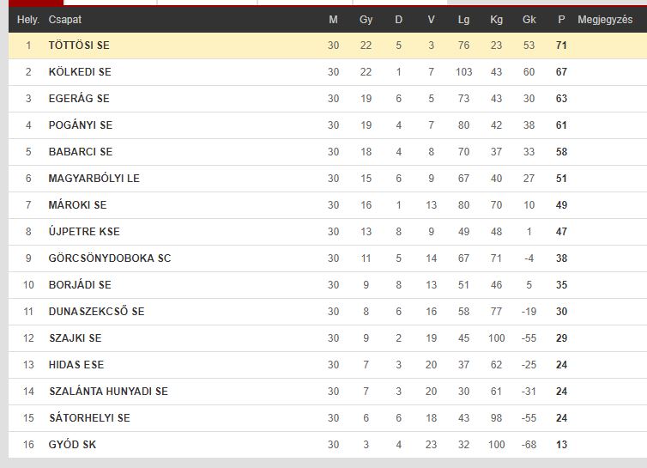Click the Csapat column header
Image resolution: width=647 pixels, height=468 pixels.
click(64, 20)
